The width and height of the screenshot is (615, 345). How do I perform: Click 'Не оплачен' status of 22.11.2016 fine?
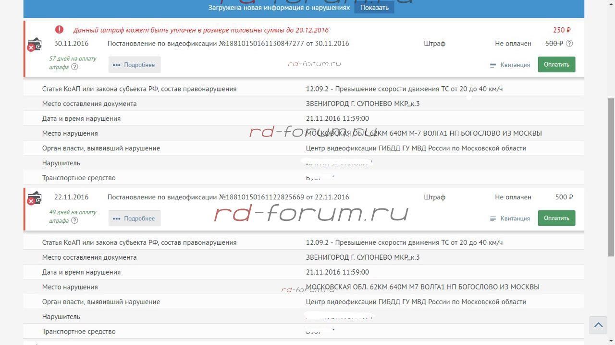tap(513, 197)
